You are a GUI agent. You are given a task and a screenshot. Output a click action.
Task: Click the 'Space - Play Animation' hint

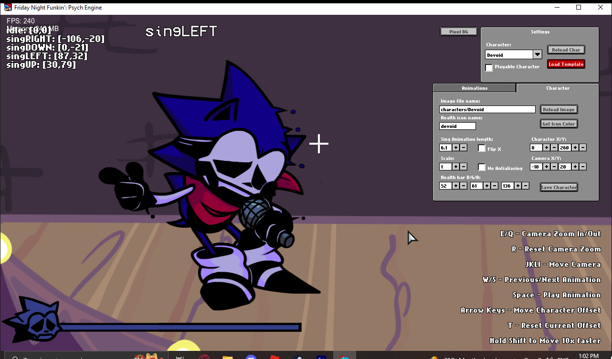tap(557, 295)
